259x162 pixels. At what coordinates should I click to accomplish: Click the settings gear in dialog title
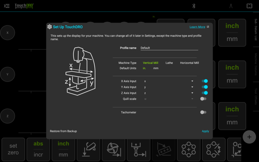click(50, 27)
